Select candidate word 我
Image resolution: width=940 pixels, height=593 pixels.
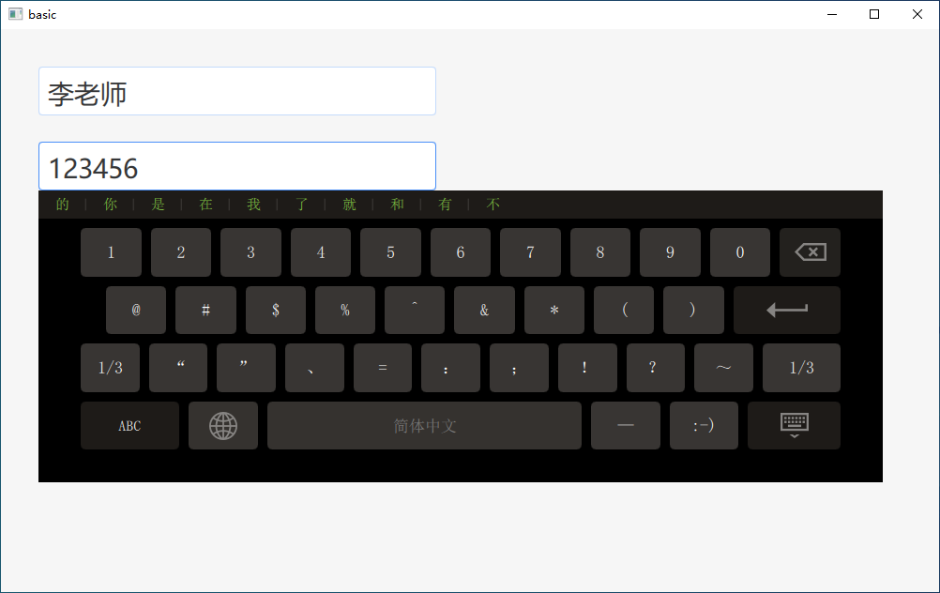[253, 205]
